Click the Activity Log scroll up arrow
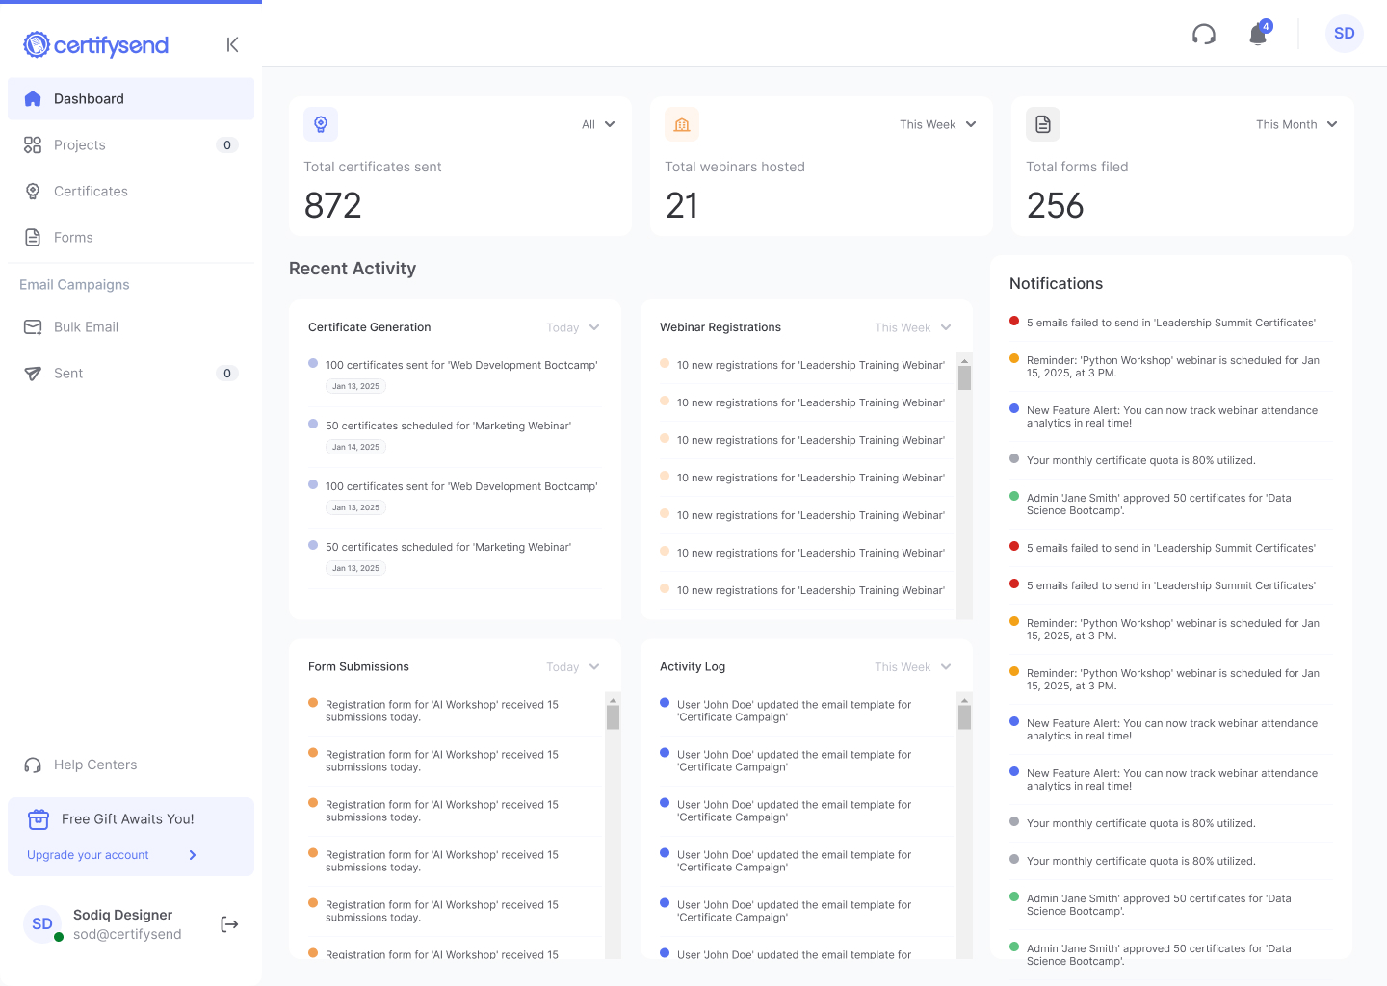Image resolution: width=1387 pixels, height=986 pixels. (x=964, y=699)
